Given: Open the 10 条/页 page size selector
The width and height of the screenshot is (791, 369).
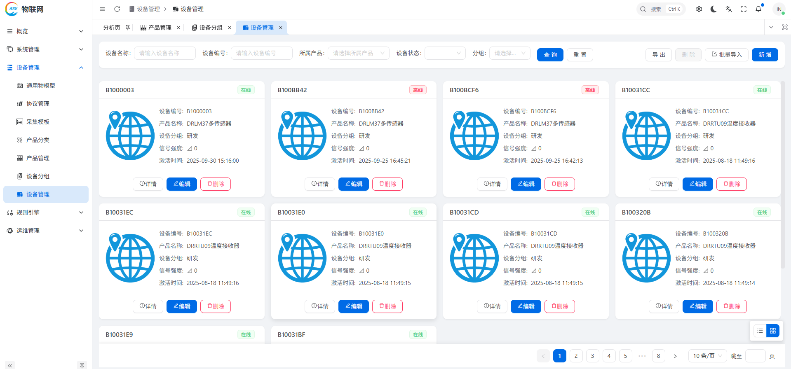Looking at the screenshot, I should point(707,356).
